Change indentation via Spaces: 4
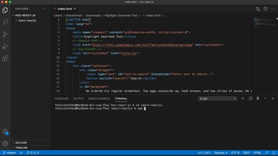 click(221, 153)
